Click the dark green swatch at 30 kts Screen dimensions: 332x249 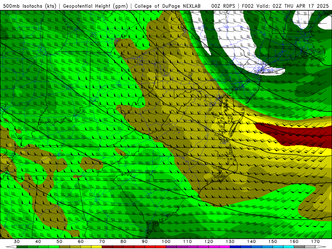pos(22,247)
